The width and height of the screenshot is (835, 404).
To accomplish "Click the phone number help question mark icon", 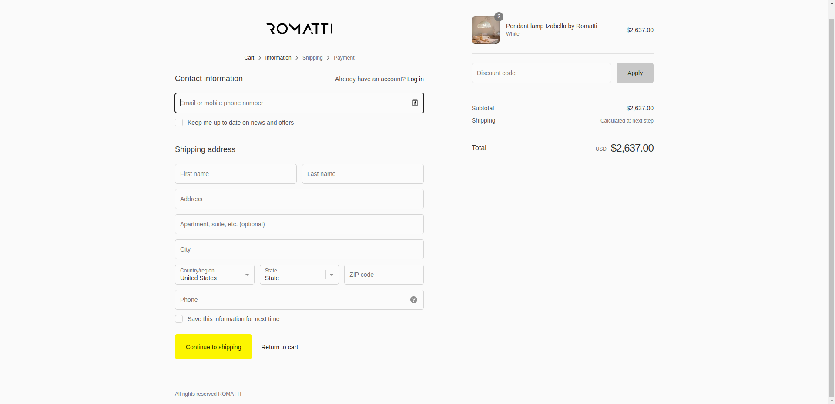I will click(x=413, y=300).
